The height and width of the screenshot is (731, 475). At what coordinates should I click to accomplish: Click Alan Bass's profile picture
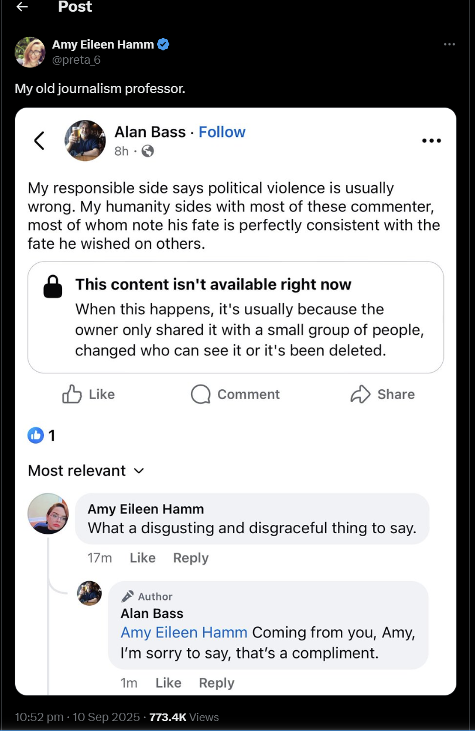[x=85, y=140]
